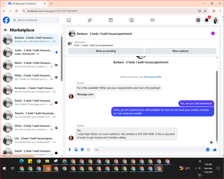Open Philip conversation in list

click(x=30, y=77)
